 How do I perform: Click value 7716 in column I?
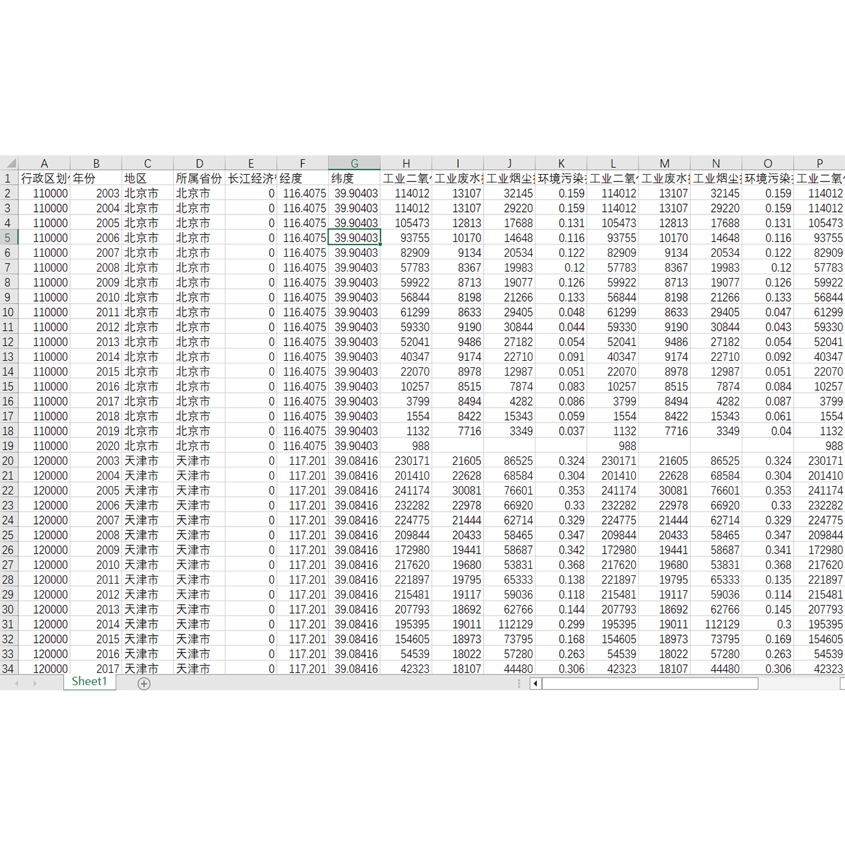458,431
